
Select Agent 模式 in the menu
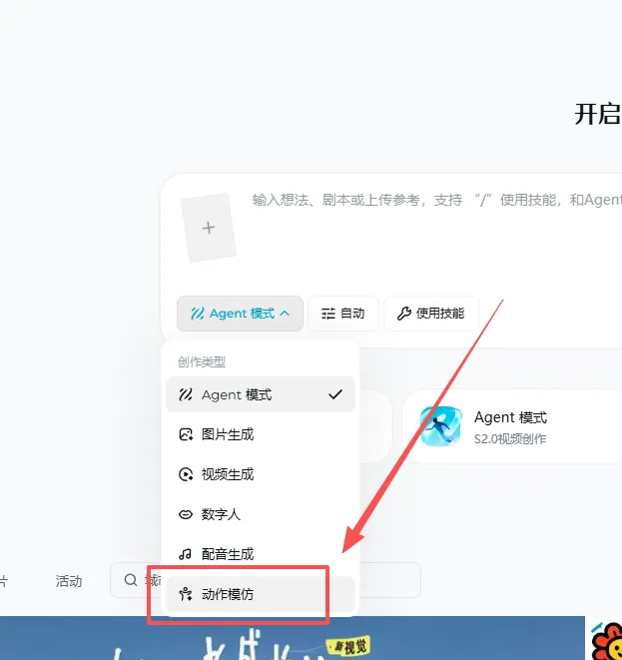pyautogui.click(x=261, y=394)
